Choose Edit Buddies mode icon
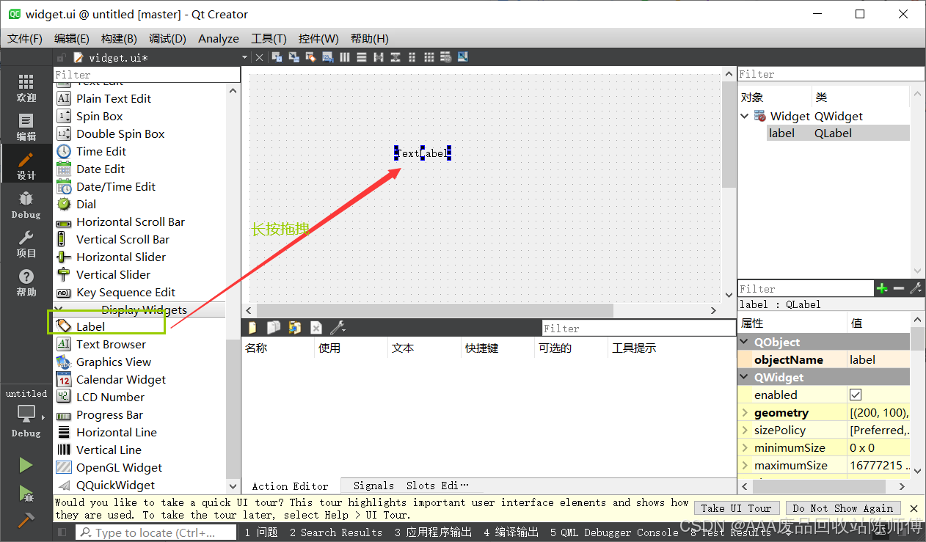 [x=310, y=57]
